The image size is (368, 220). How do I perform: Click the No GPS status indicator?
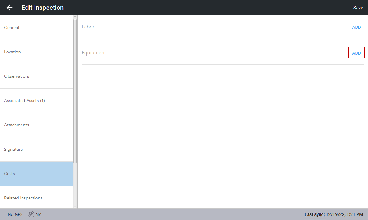click(15, 214)
